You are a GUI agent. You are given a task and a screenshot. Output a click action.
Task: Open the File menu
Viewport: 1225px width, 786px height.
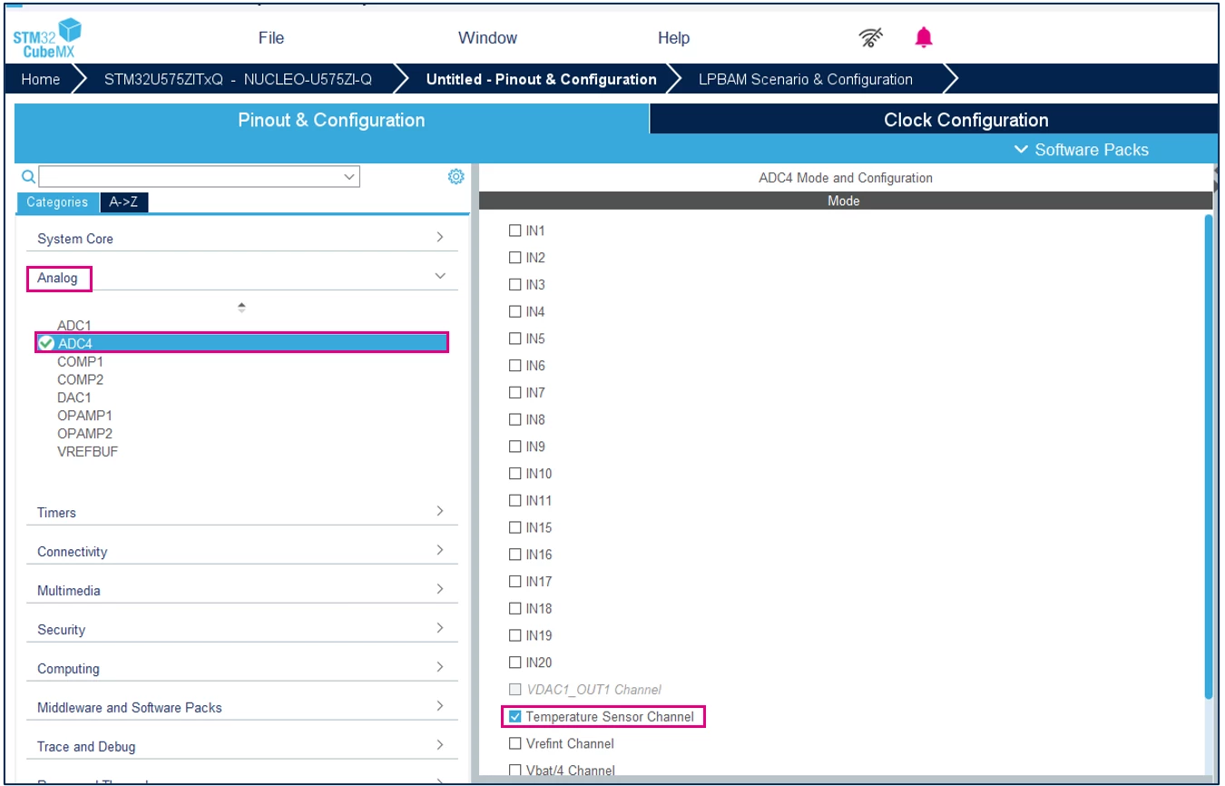(x=271, y=38)
